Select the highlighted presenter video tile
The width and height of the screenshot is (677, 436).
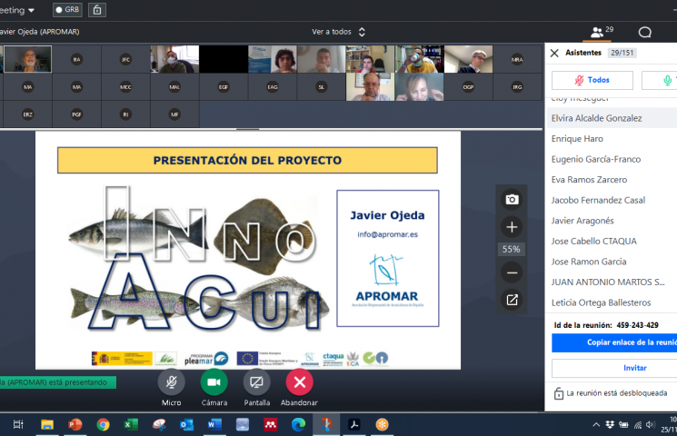click(27, 59)
